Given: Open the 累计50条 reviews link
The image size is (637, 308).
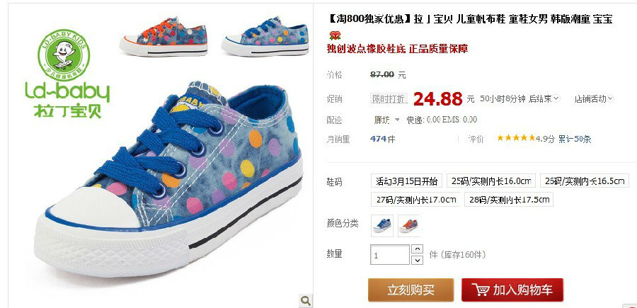Looking at the screenshot, I should click(x=575, y=139).
